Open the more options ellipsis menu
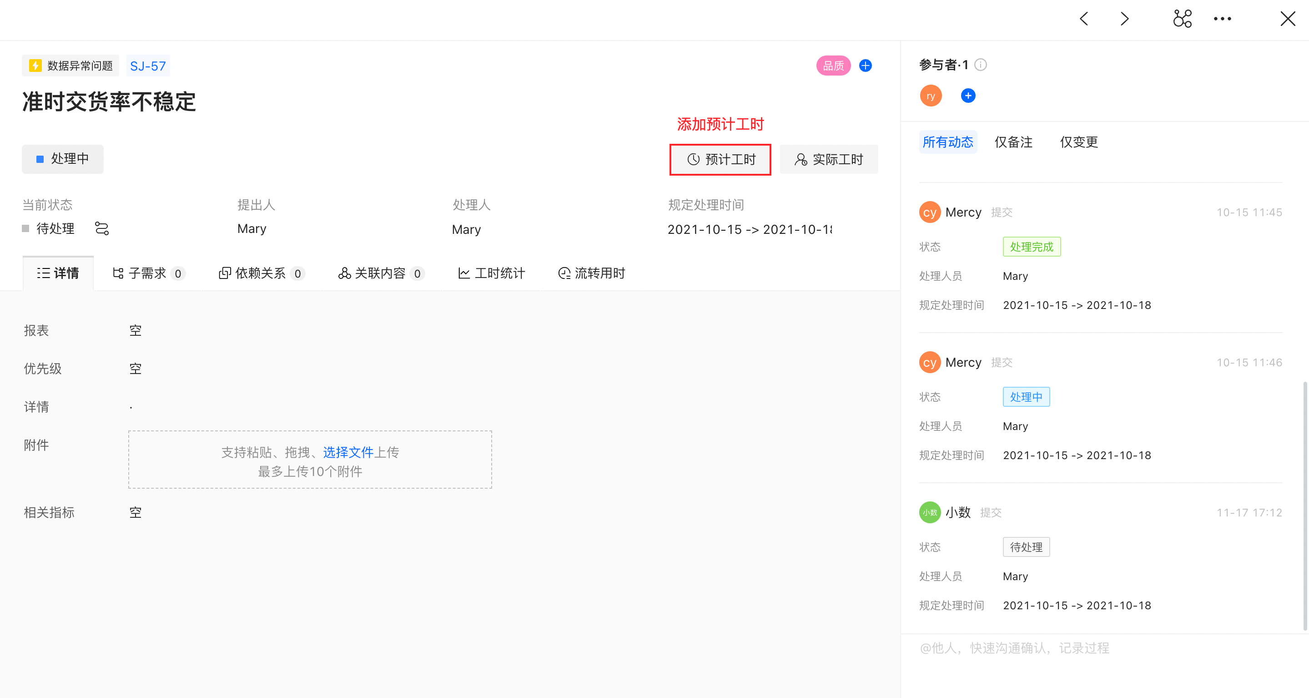1309x698 pixels. click(x=1222, y=19)
